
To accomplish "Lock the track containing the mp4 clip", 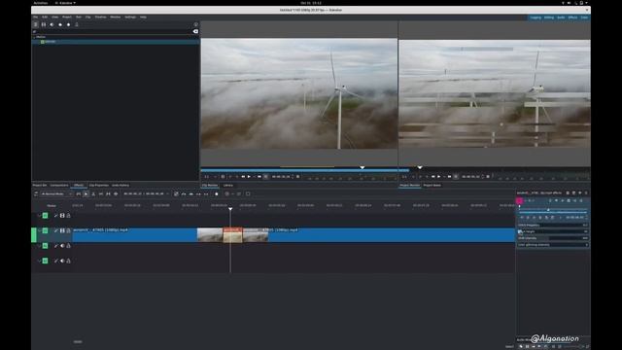I will point(68,230).
